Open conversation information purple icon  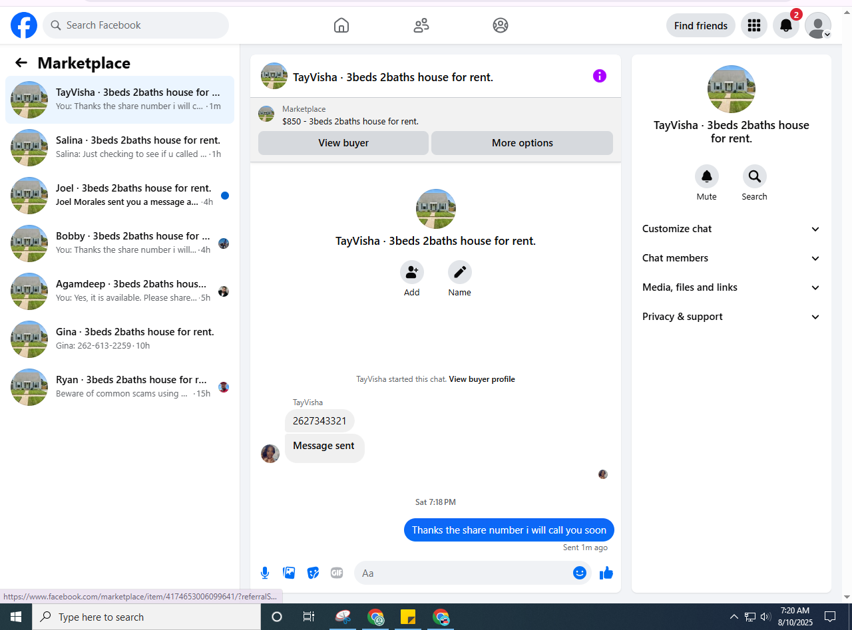coord(600,76)
